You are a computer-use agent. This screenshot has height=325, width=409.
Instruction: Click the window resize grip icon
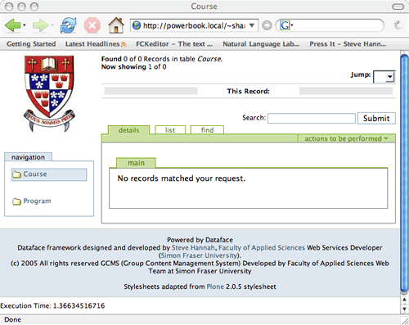point(405,320)
